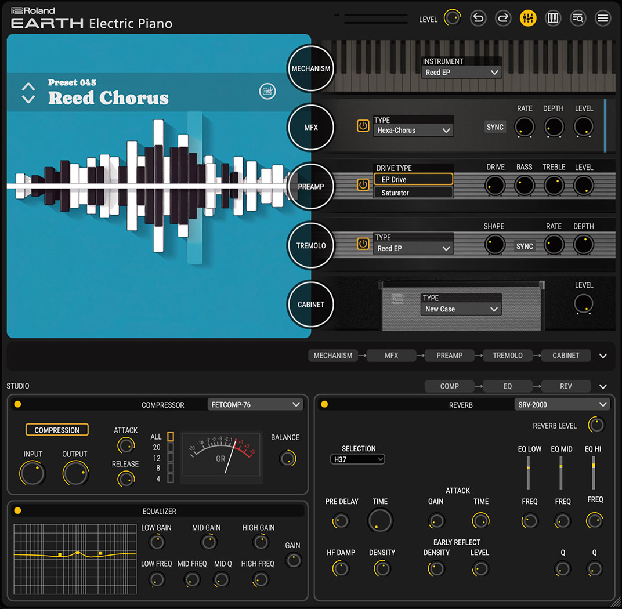Select CABINET in the signal chain
Screen dimensions: 622x609
566,356
